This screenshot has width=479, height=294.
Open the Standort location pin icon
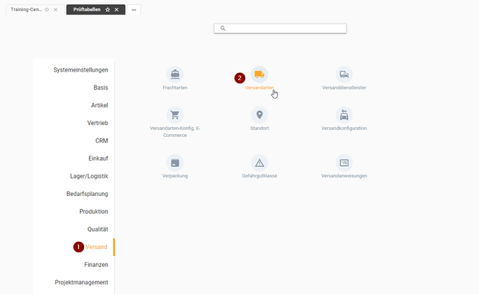tap(260, 115)
